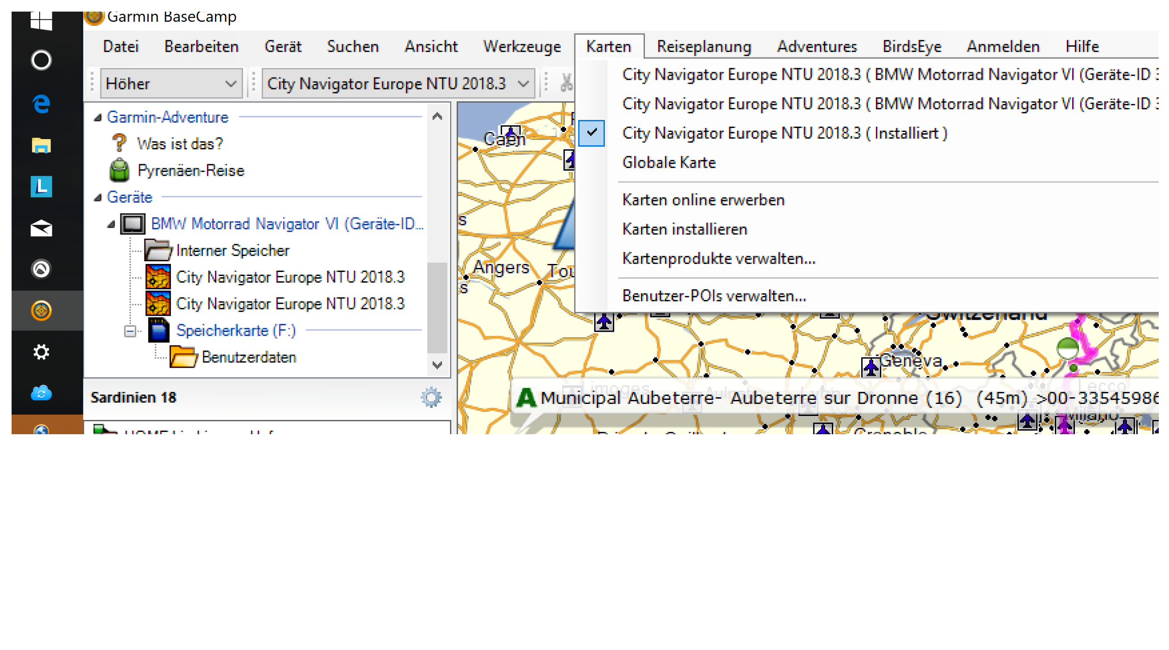This screenshot has height=650, width=1169.
Task: Click the Geräte section header
Action: tap(129, 197)
